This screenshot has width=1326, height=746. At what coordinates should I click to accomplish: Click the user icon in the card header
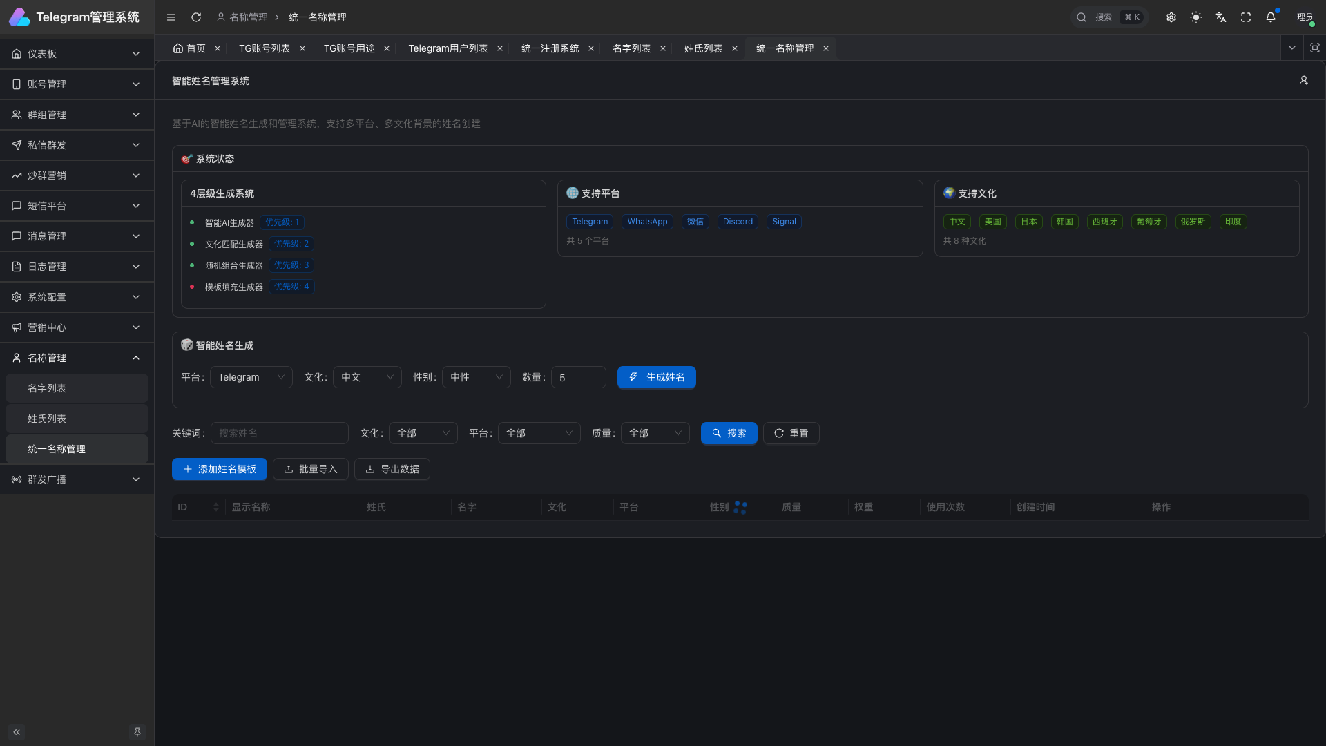pos(1304,81)
